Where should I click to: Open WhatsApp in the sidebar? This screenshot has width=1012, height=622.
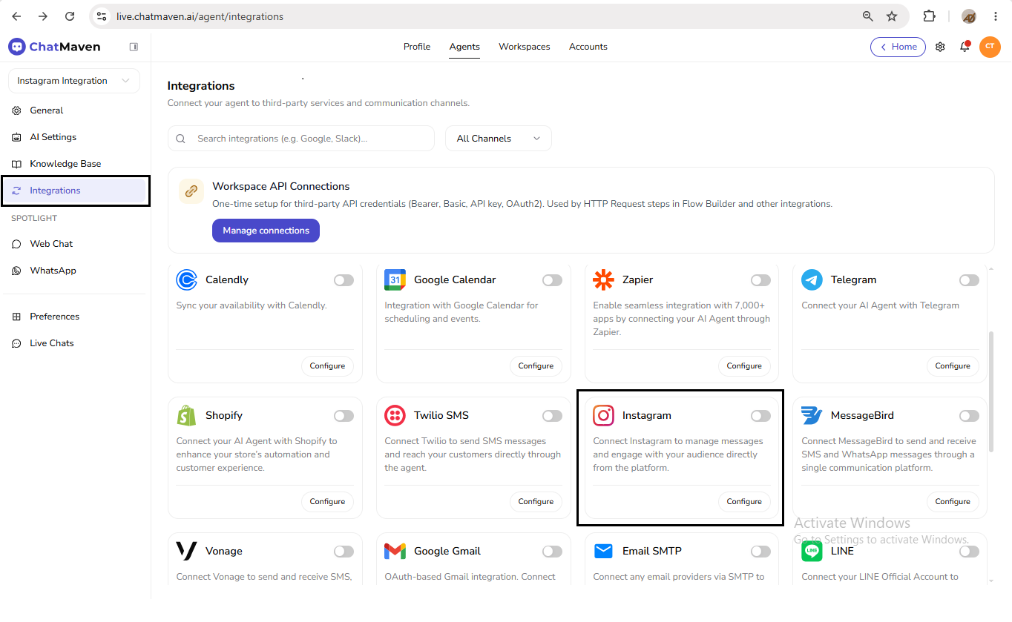point(74,271)
